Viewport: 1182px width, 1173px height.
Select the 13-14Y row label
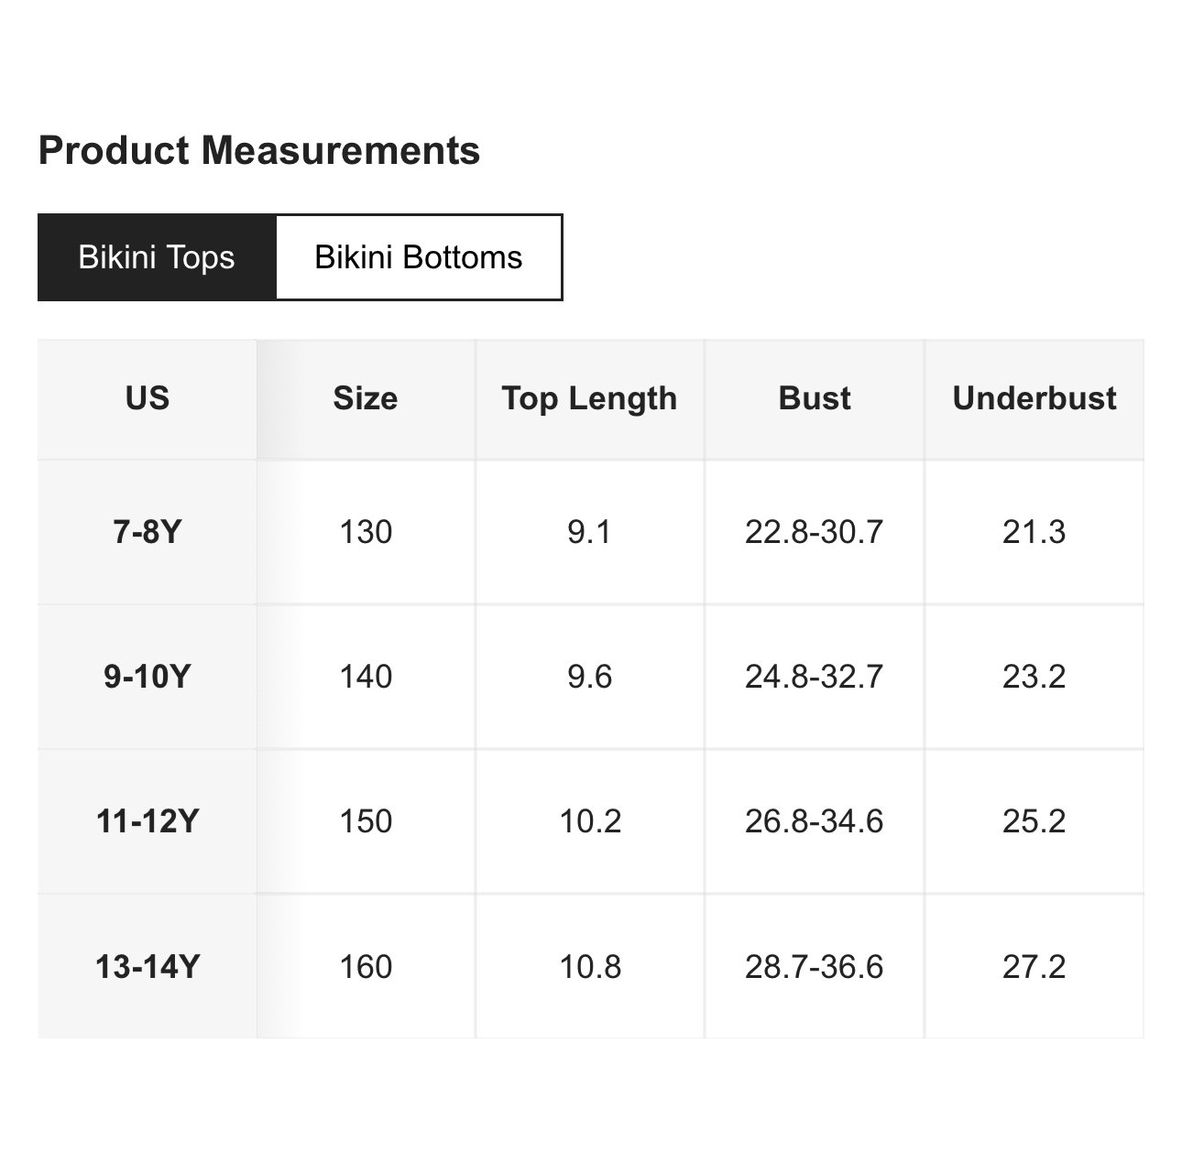click(148, 967)
